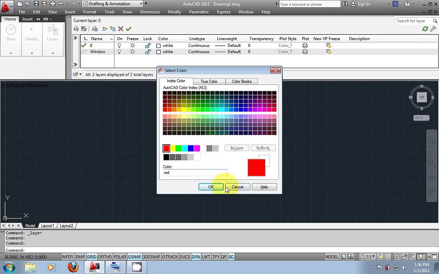
Task: Show more ribbon tabs with the double arrow
Action: click(38, 19)
